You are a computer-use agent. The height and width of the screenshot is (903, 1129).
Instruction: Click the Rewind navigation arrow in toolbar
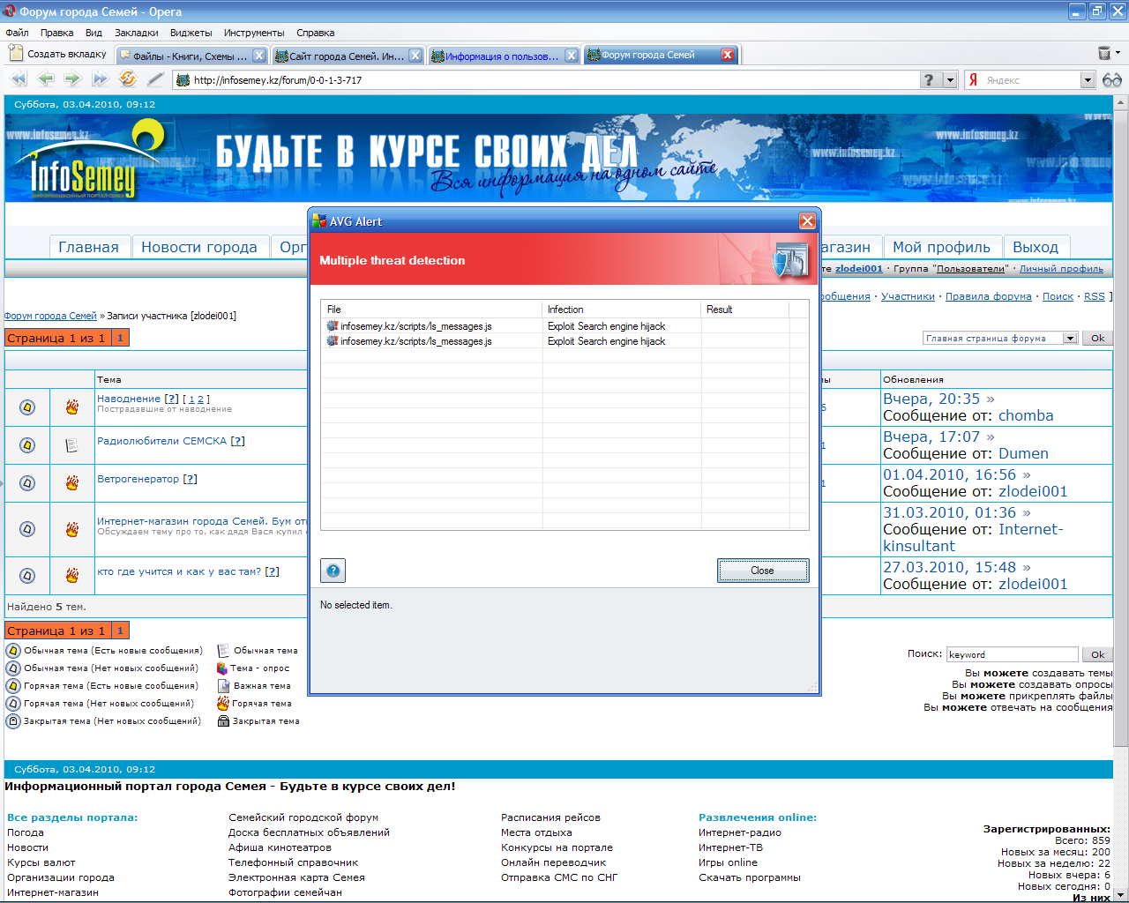(x=18, y=79)
